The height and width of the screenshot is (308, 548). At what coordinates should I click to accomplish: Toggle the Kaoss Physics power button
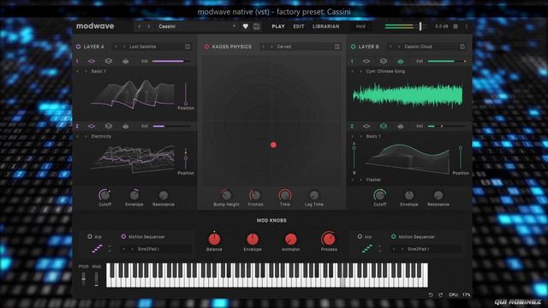[x=206, y=46]
